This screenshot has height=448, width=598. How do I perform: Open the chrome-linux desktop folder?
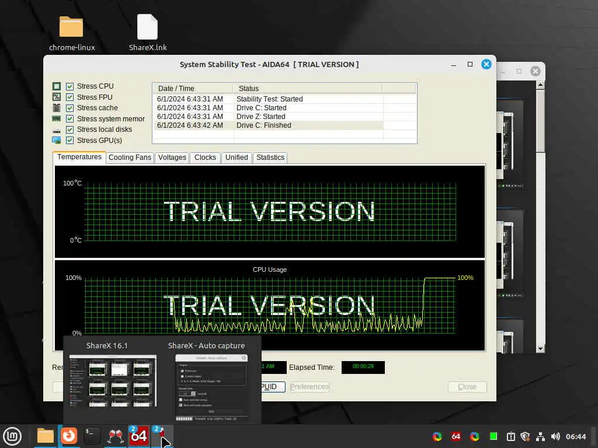[x=71, y=33]
